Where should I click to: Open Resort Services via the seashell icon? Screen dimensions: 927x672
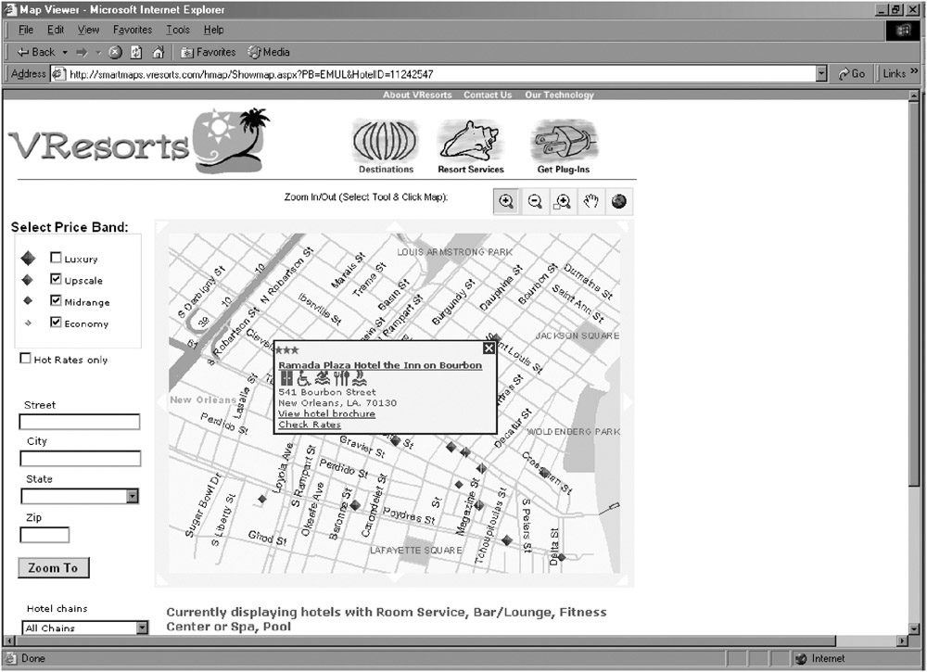click(471, 141)
